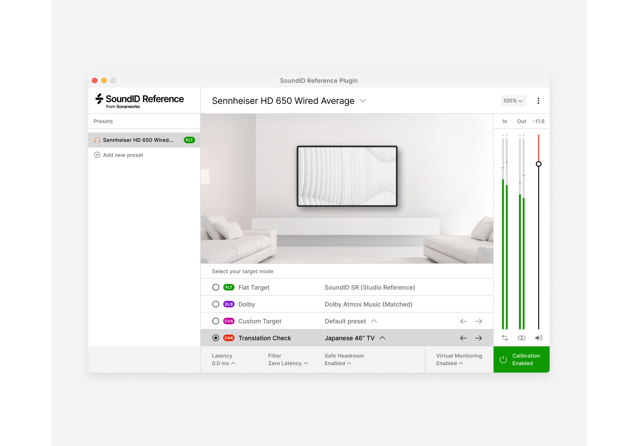
Task: Select the Custom Target radio button
Action: (x=216, y=321)
